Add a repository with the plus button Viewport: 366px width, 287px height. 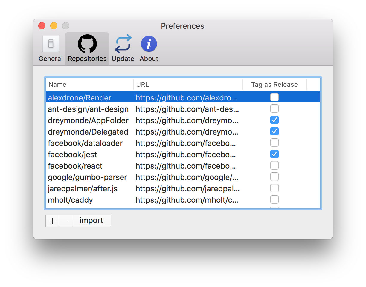coord(52,221)
